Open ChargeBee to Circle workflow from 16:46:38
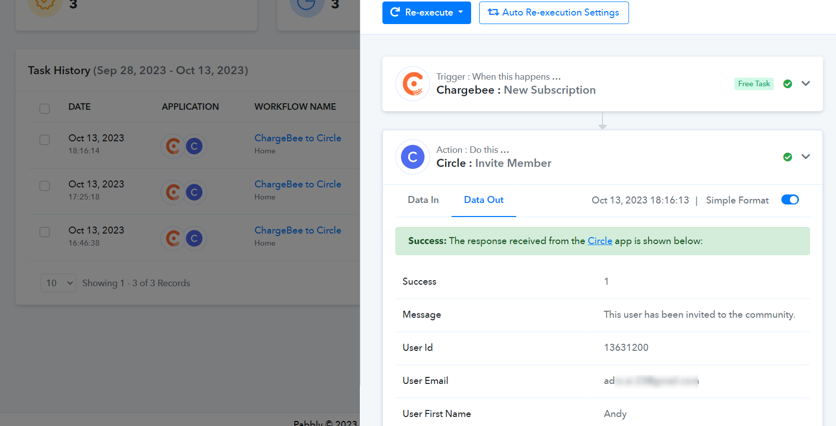This screenshot has height=426, width=836. (x=298, y=231)
